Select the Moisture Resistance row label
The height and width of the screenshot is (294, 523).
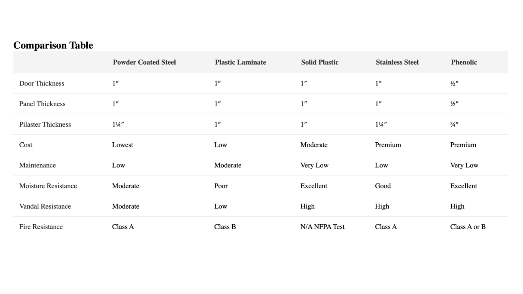tap(48, 186)
